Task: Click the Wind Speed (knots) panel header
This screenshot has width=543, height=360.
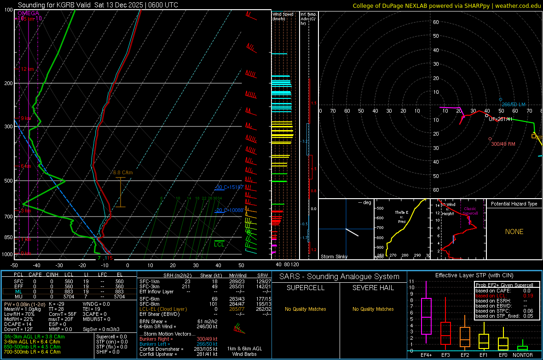Action: click(283, 16)
